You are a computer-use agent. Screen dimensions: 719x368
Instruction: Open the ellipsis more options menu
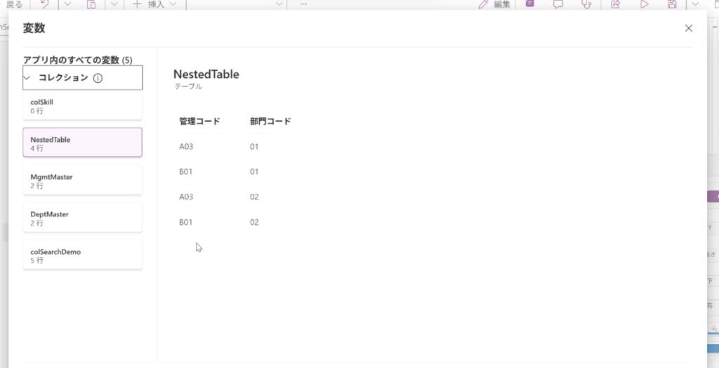click(x=303, y=4)
